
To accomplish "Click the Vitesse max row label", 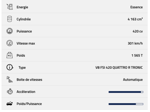I will pos(26,43).
